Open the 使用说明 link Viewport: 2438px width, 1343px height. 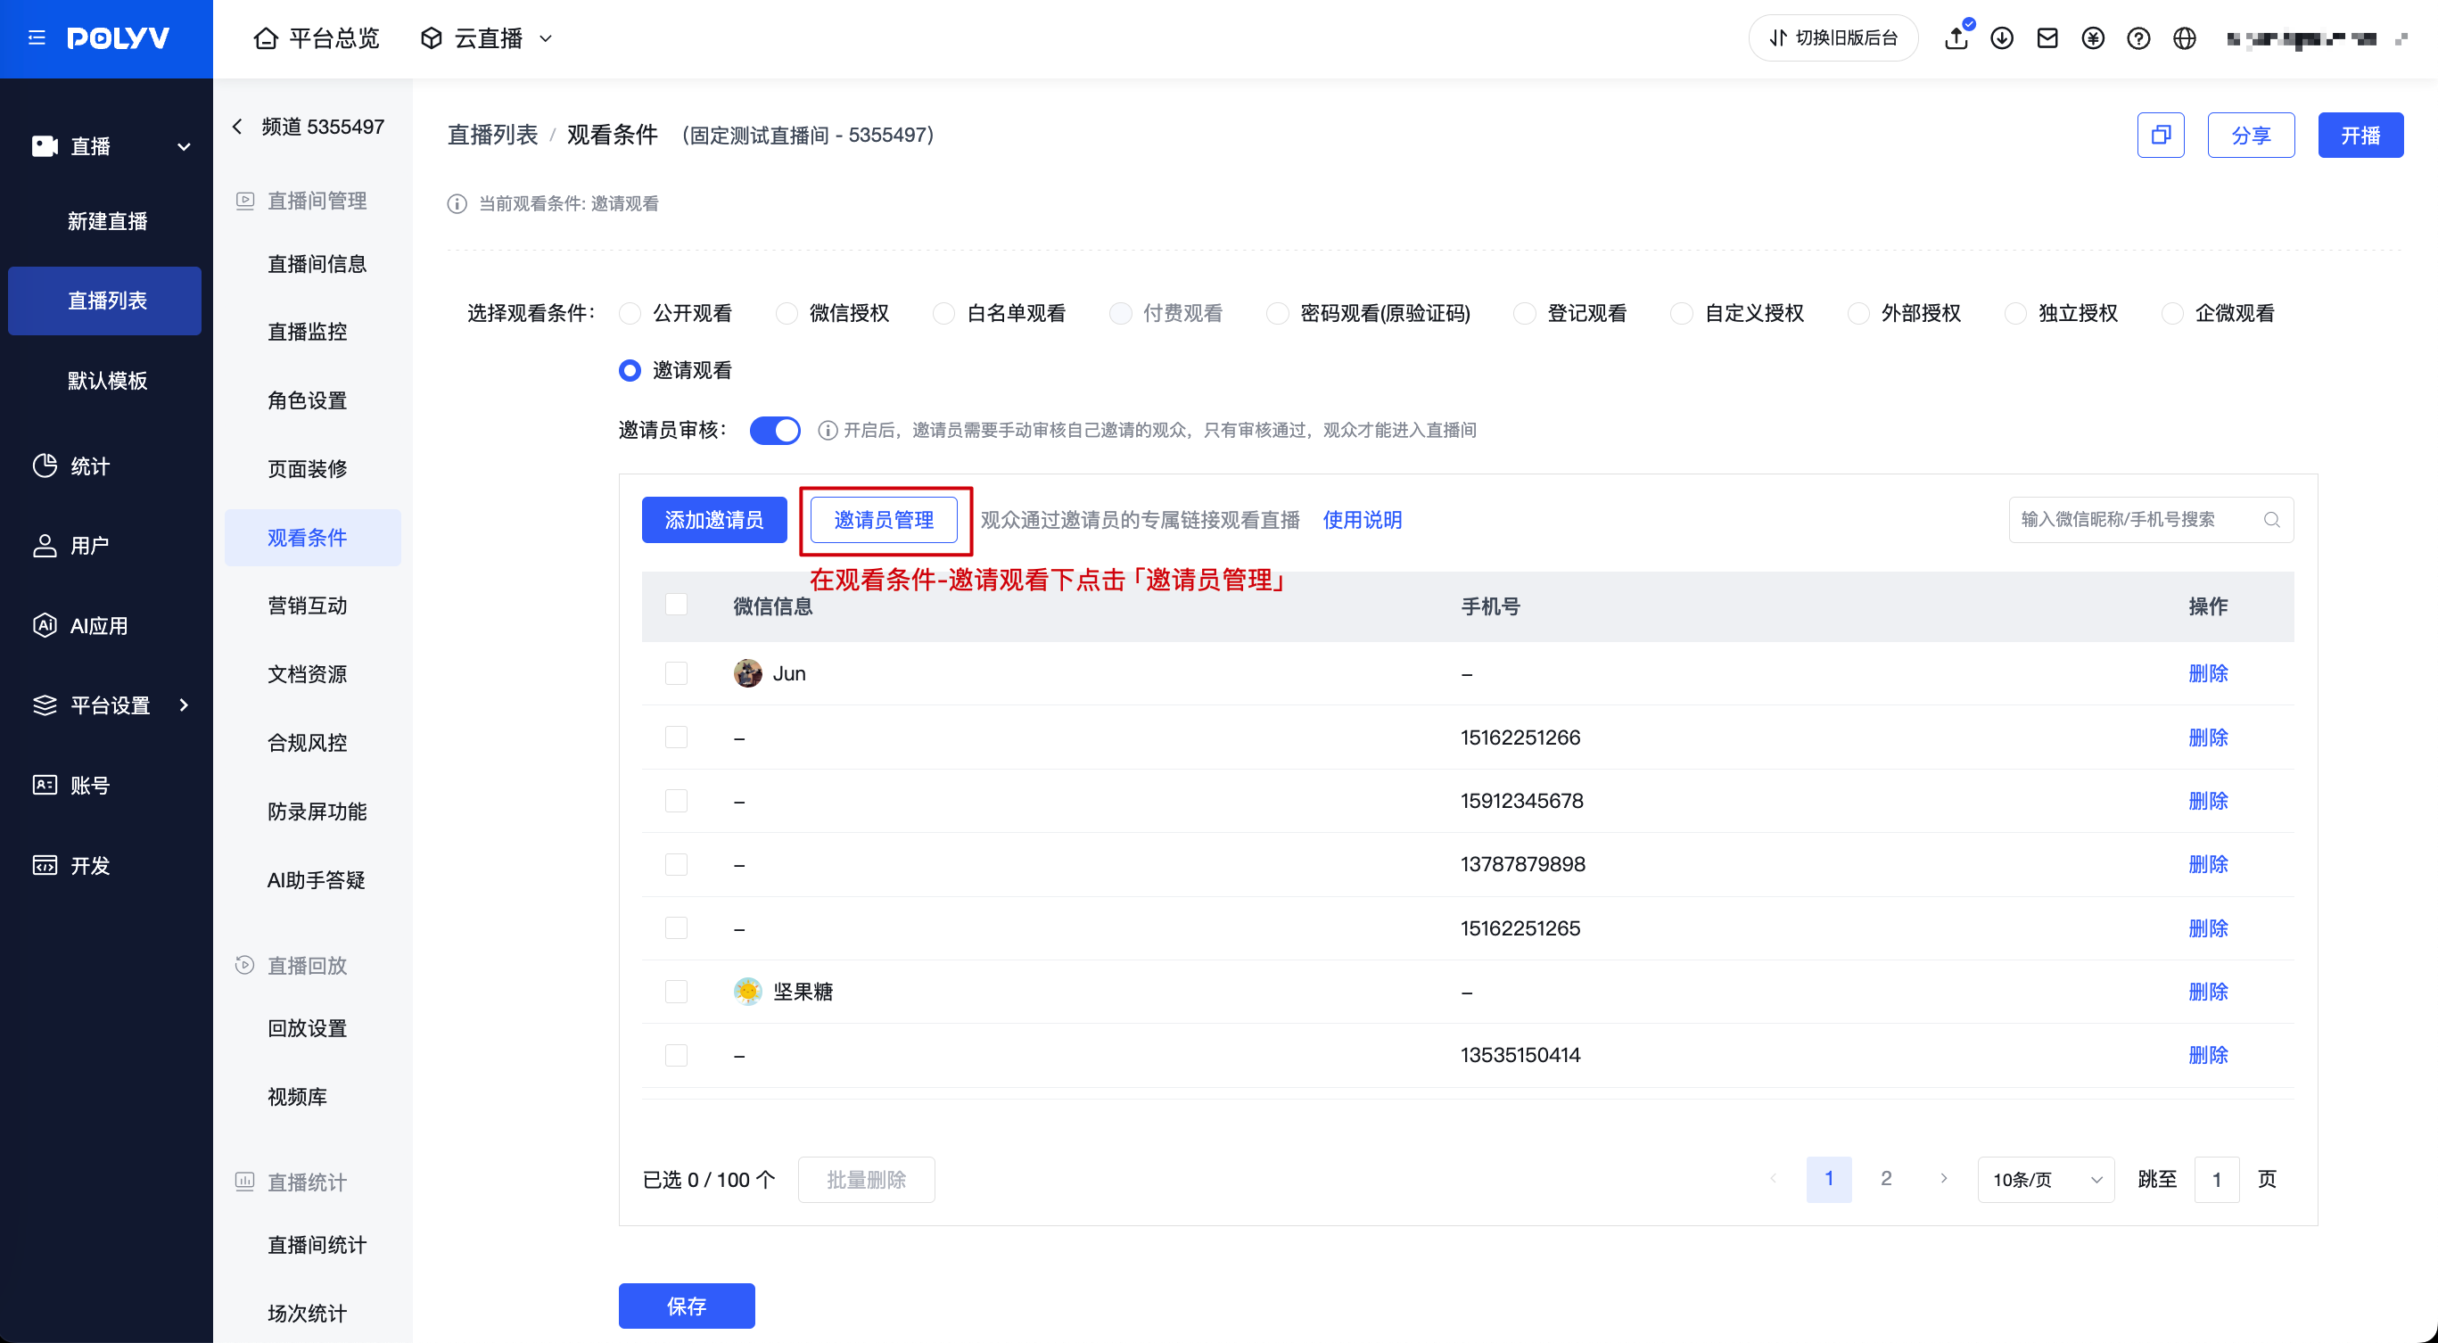pyautogui.click(x=1362, y=520)
